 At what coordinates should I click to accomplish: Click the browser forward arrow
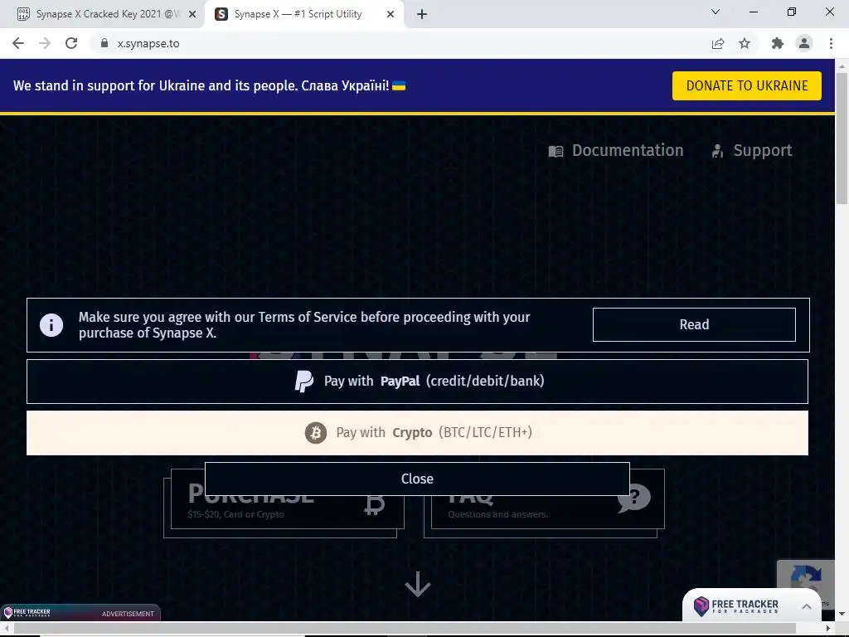tap(45, 43)
